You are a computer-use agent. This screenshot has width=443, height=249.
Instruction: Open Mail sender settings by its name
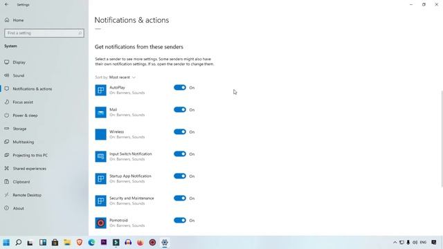pos(113,109)
